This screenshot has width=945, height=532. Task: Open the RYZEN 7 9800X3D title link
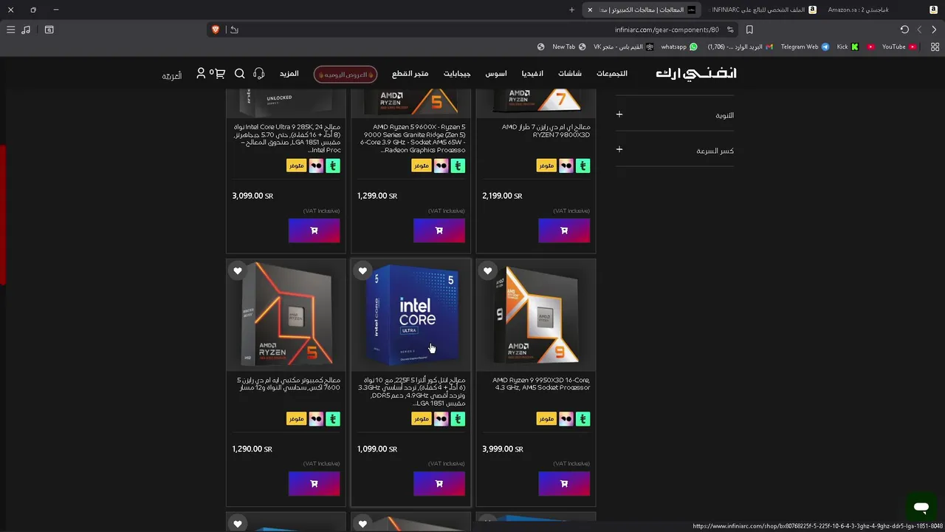(546, 131)
